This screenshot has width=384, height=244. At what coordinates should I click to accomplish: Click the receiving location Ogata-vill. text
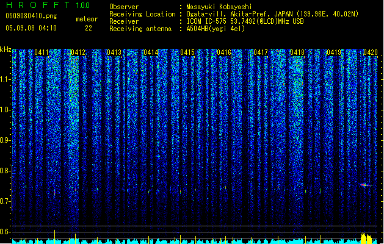pos(272,14)
